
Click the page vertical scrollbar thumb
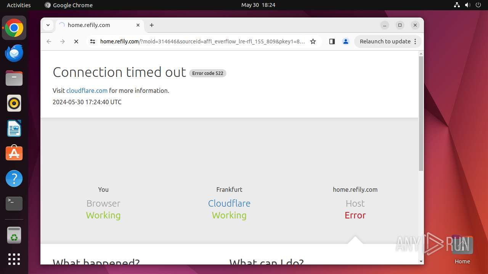pyautogui.click(x=421, y=113)
